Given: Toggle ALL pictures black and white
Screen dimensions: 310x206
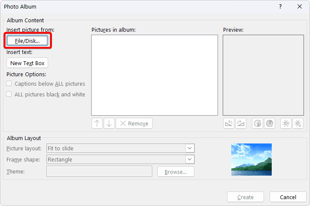Looking at the screenshot, I should tap(9, 95).
